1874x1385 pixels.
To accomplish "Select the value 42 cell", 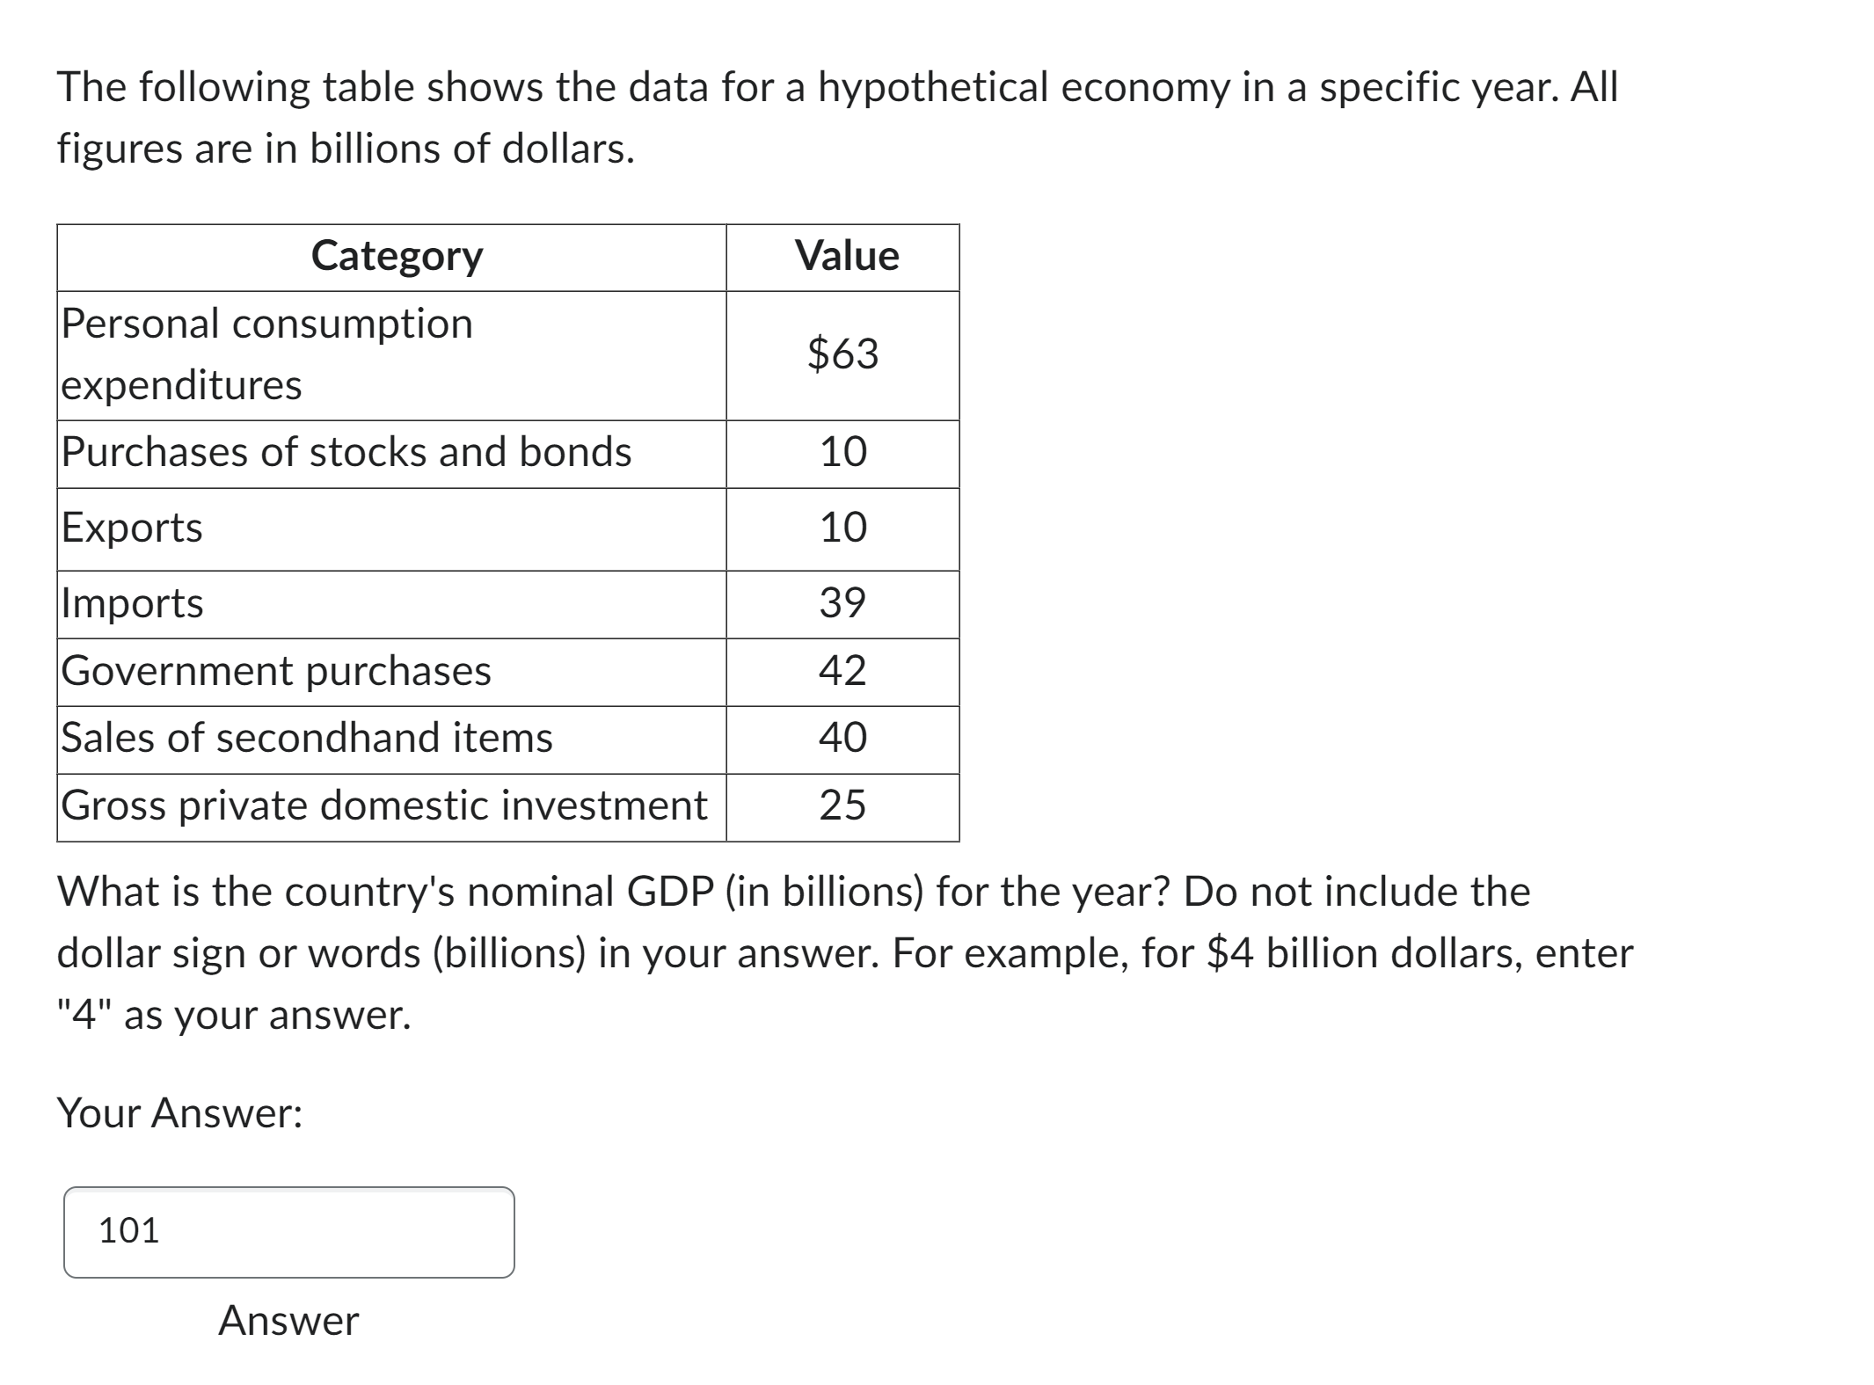I will pos(845,671).
